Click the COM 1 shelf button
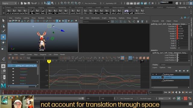This screenshot has height=108, width=193. point(85,11)
